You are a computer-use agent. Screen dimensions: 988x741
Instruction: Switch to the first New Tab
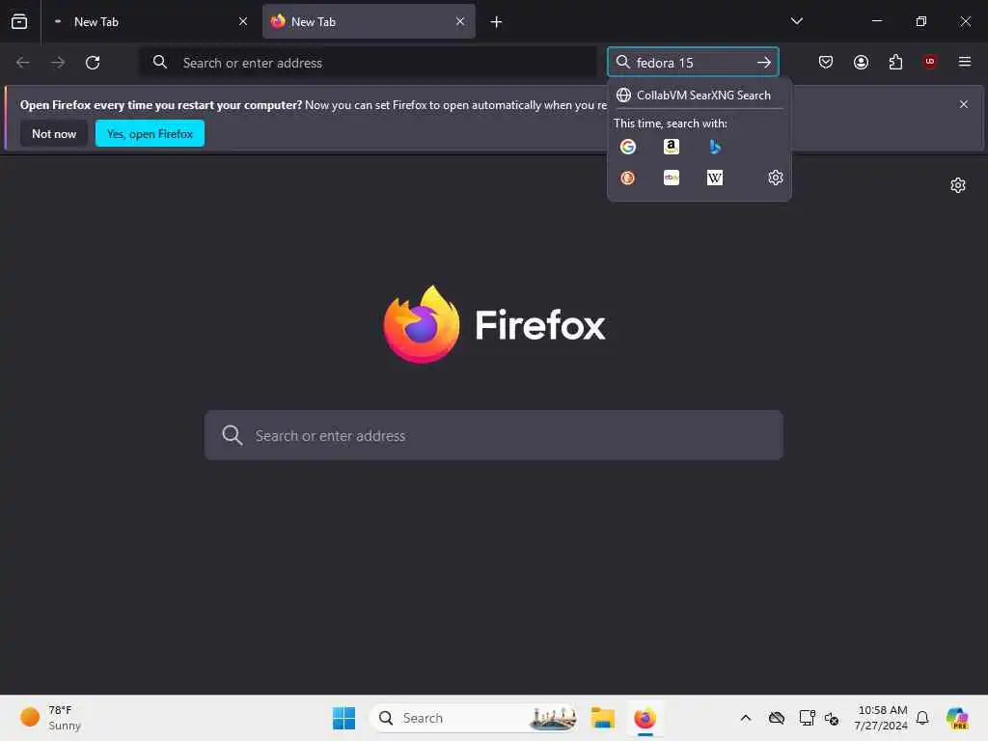(x=150, y=21)
